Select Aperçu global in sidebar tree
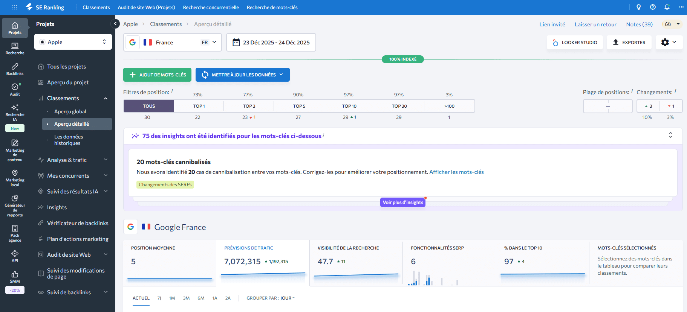Viewport: 687px width, 312px height. click(70, 111)
